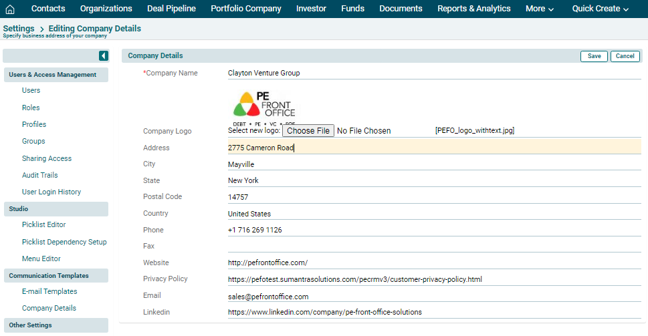The height and width of the screenshot is (336, 648).
Task: Click the Home icon in navigation bar
Action: coord(10,9)
